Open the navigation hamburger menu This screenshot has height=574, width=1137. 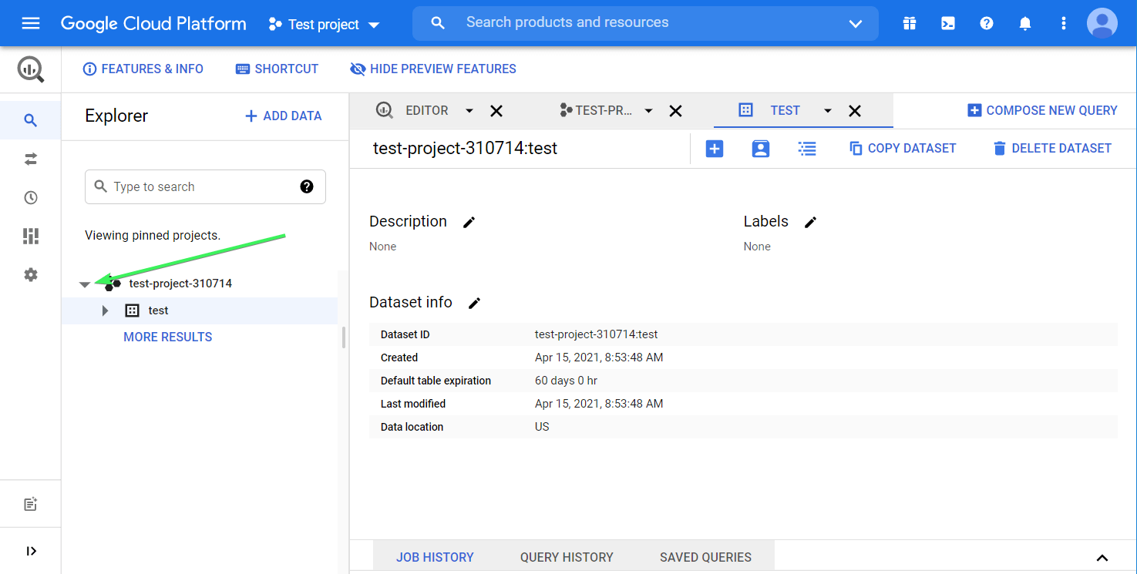30,23
